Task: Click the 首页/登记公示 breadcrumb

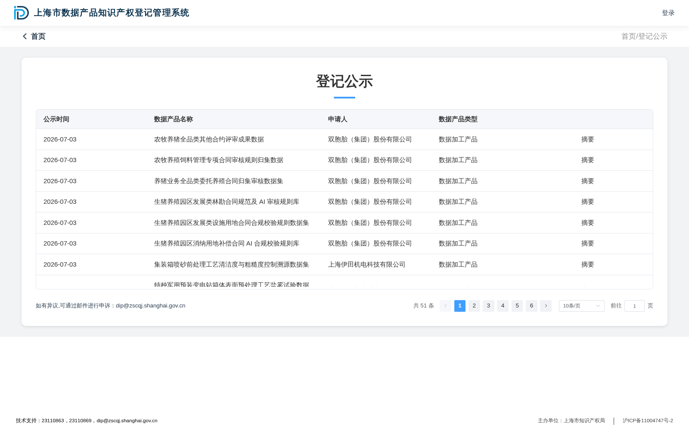Action: click(x=644, y=37)
